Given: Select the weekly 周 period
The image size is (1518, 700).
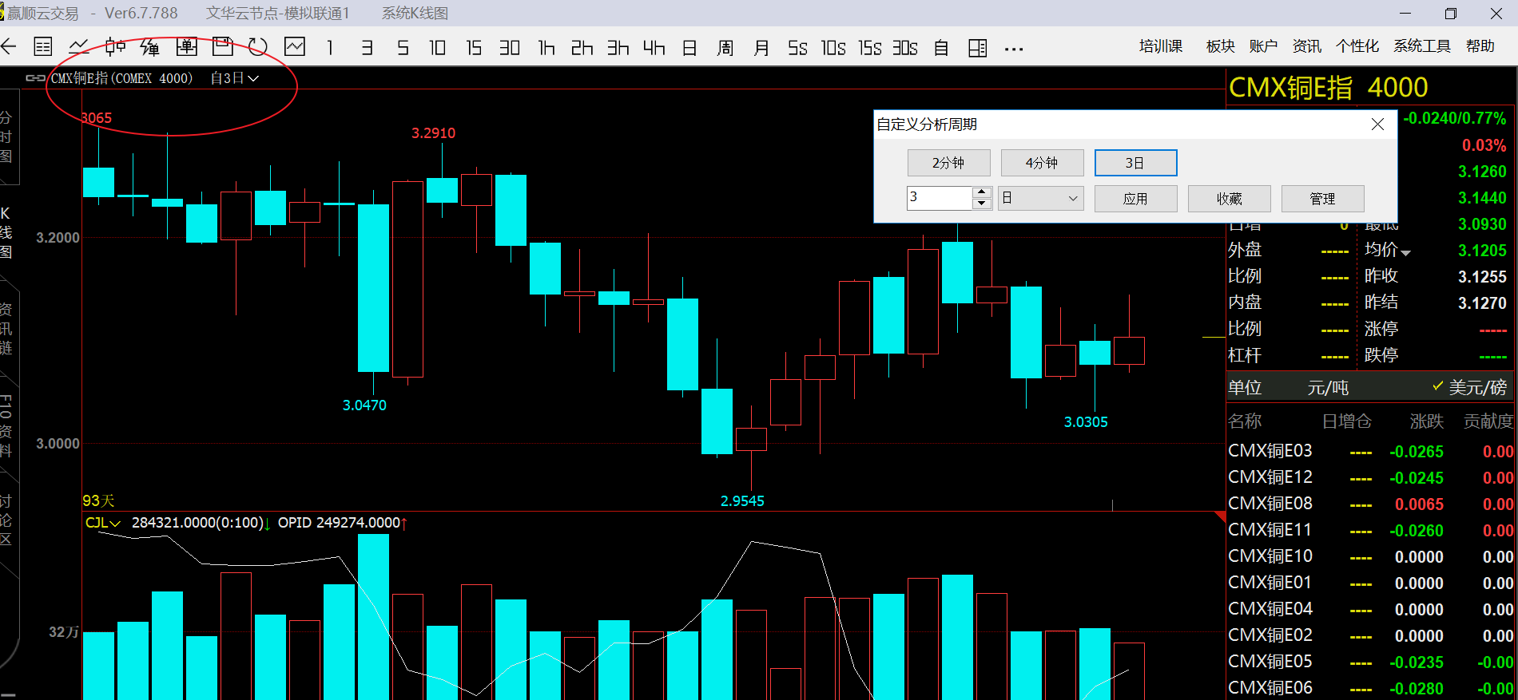Looking at the screenshot, I should pos(725,48).
